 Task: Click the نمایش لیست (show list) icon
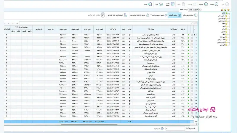click(172, 4)
